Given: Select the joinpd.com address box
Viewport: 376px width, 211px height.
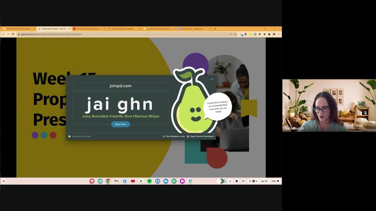Looking at the screenshot, I should [121, 86].
